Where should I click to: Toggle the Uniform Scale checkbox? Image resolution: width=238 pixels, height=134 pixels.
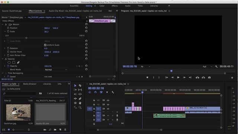(45, 45)
